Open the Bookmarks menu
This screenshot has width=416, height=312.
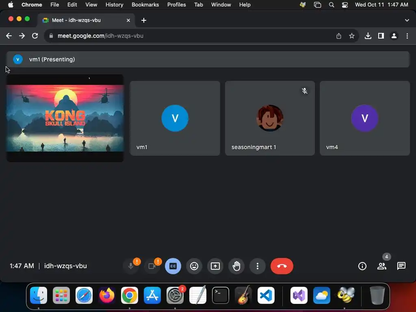[x=145, y=4]
